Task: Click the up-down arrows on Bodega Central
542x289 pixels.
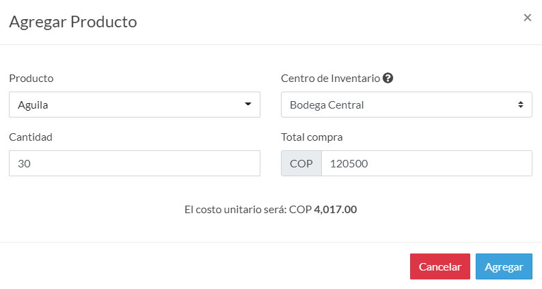Action: point(520,105)
